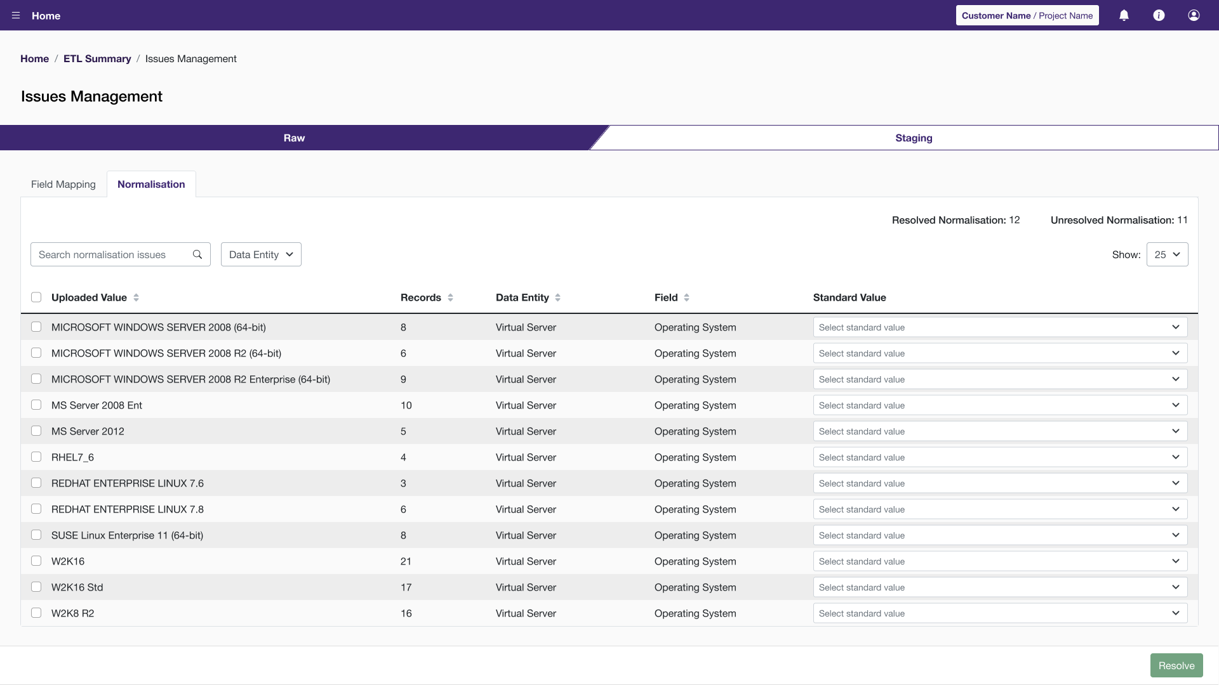This screenshot has width=1219, height=685.
Task: Check the RHEL7_6 row checkbox
Action: coord(36,457)
